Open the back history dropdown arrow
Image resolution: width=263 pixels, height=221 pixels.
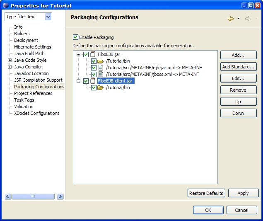point(239,19)
